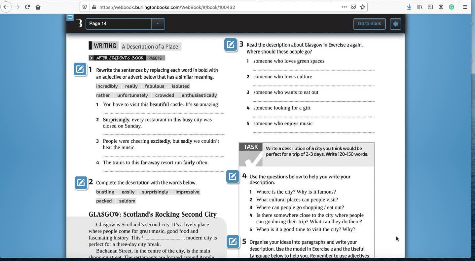Click 'Where can people go shopping / eat out?'

pos(300,207)
